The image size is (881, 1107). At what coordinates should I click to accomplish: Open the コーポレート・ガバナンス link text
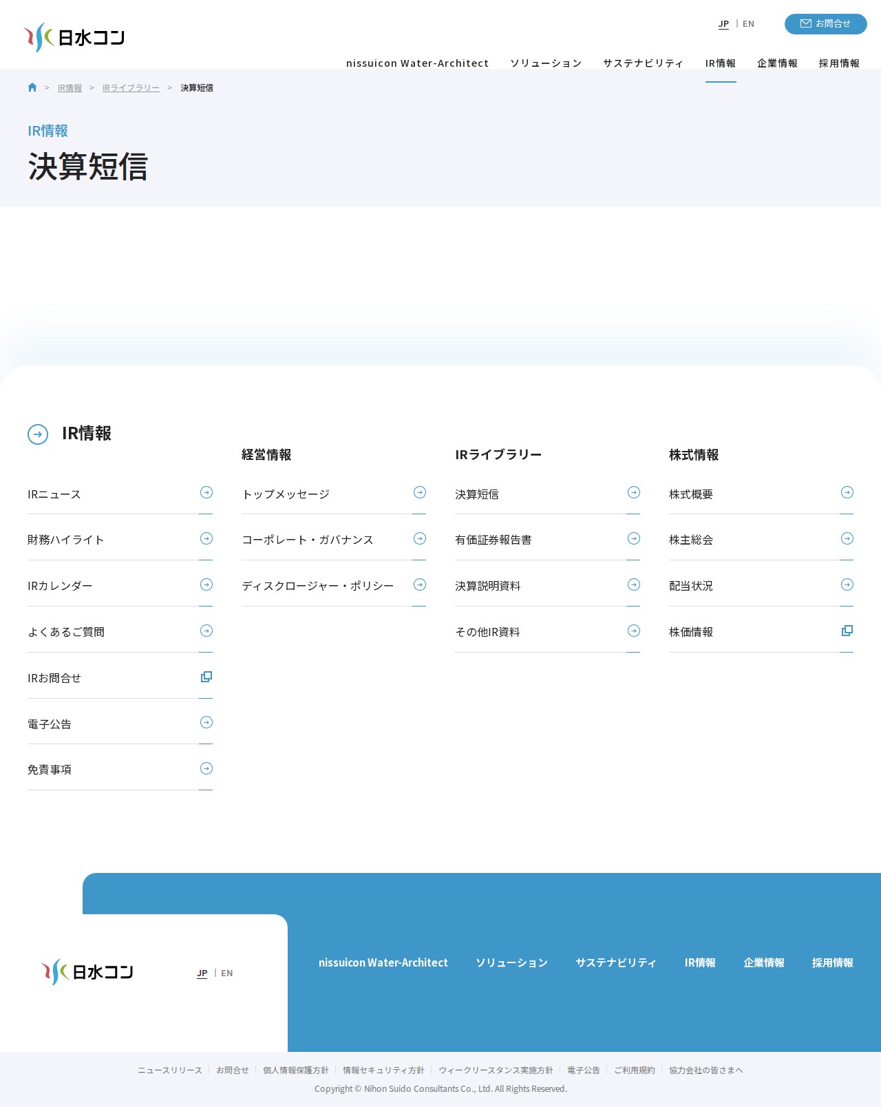click(x=308, y=540)
